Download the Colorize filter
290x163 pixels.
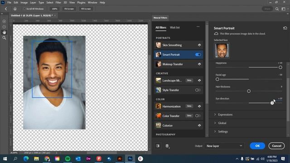199,125
